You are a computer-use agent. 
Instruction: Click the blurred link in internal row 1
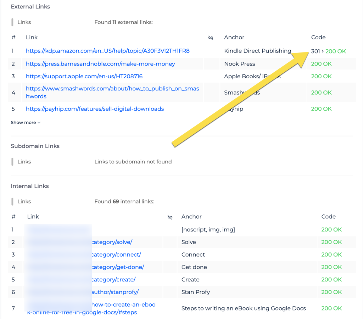[58, 229]
